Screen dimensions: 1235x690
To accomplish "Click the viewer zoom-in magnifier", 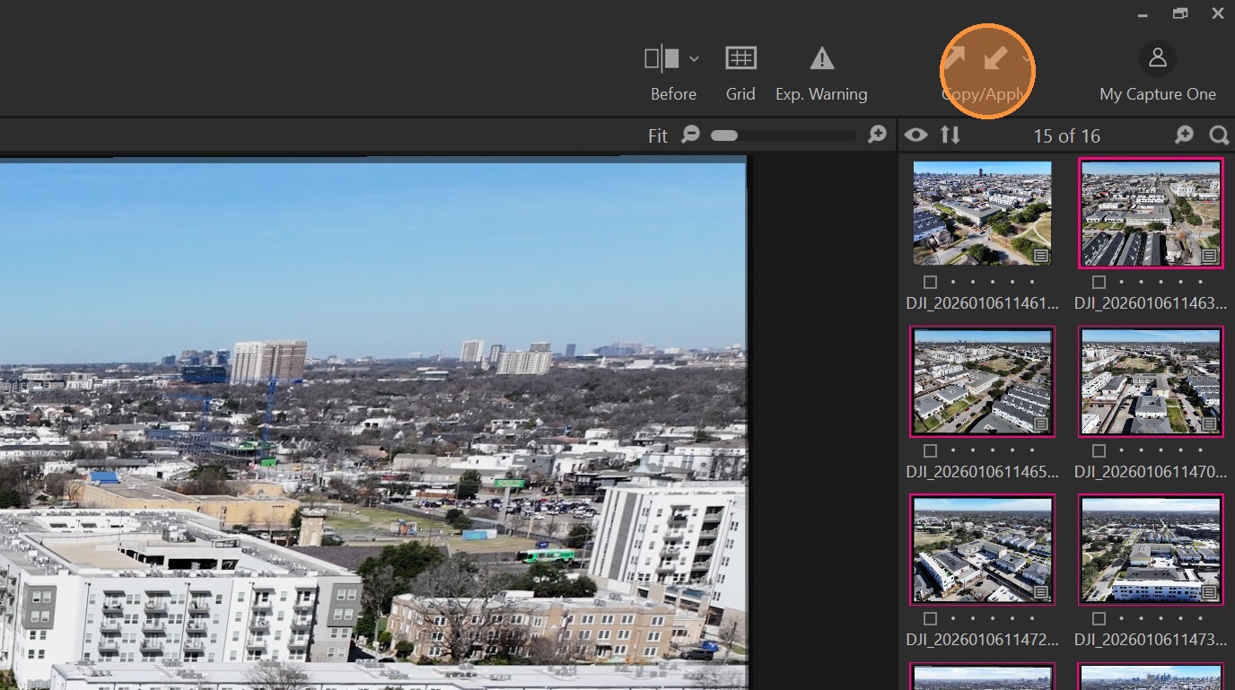I will (877, 135).
